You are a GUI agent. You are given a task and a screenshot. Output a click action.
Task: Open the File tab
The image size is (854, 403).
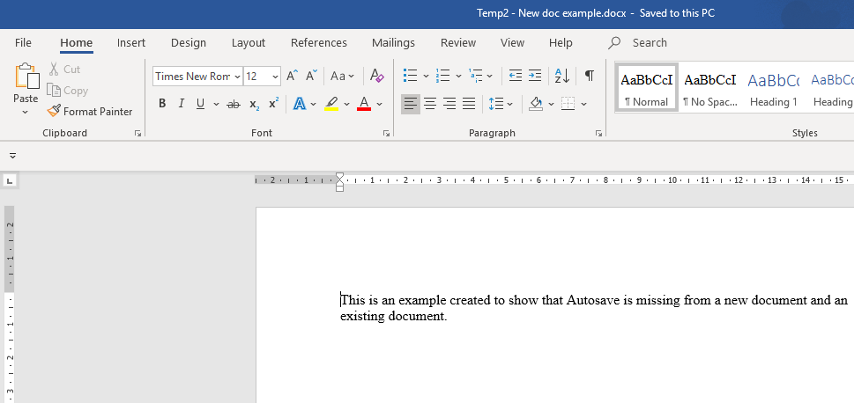click(24, 42)
